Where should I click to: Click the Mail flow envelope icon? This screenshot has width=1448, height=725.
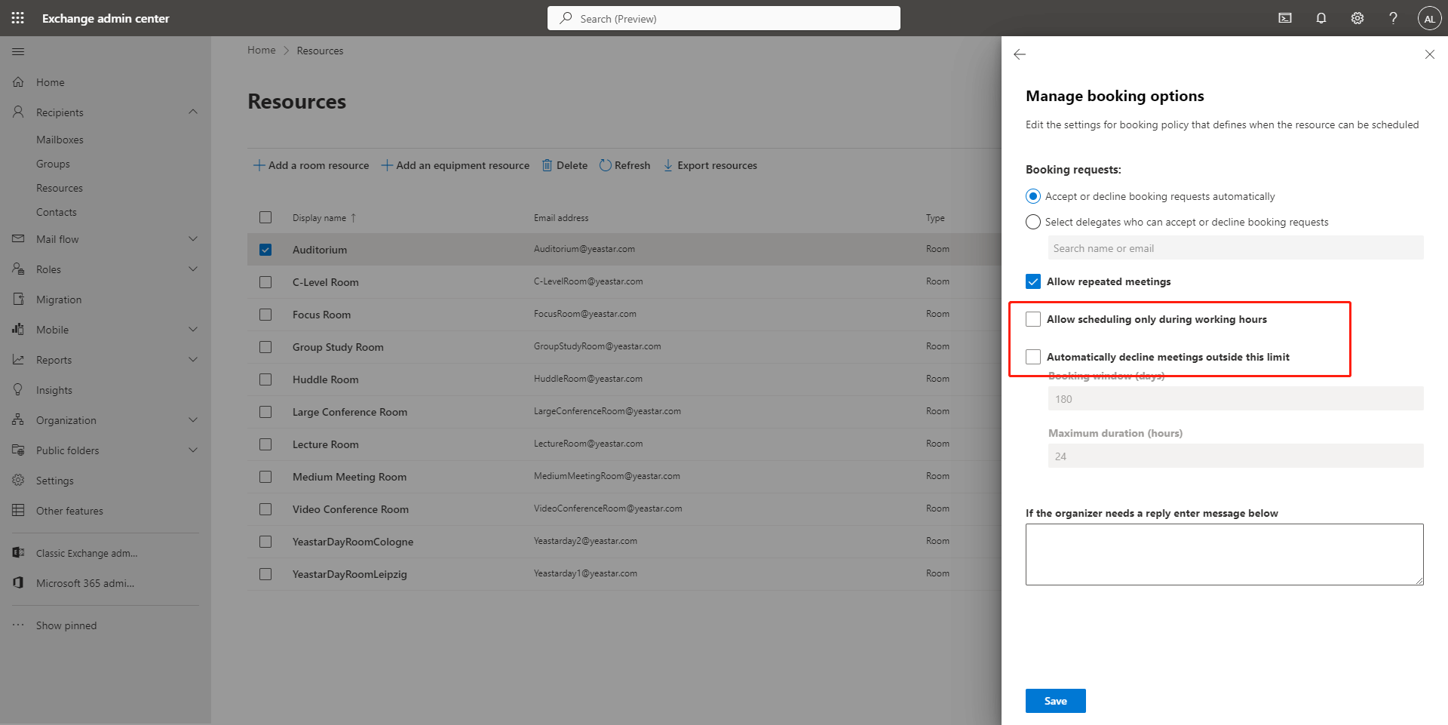[x=18, y=238]
